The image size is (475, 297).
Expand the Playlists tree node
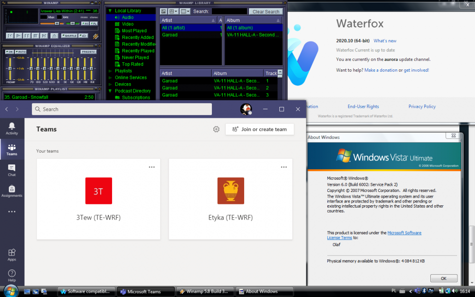tap(110, 71)
